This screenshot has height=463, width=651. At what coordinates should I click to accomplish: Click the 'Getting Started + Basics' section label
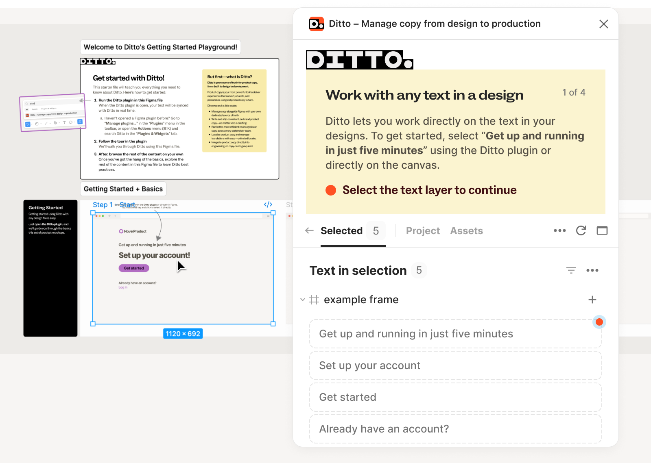[123, 189]
